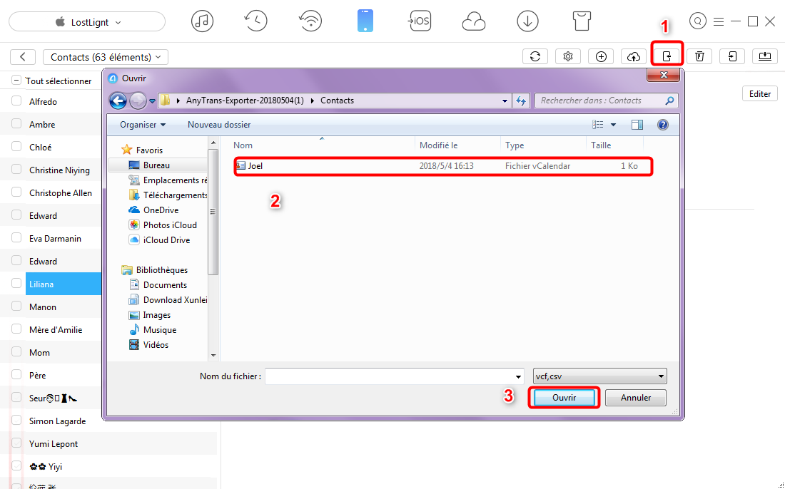Open the media Downloader feature

click(x=527, y=21)
